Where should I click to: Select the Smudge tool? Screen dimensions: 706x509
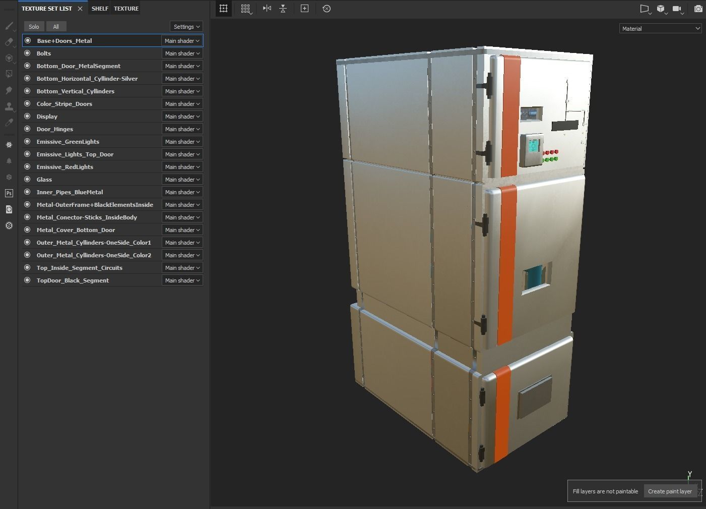(9, 90)
